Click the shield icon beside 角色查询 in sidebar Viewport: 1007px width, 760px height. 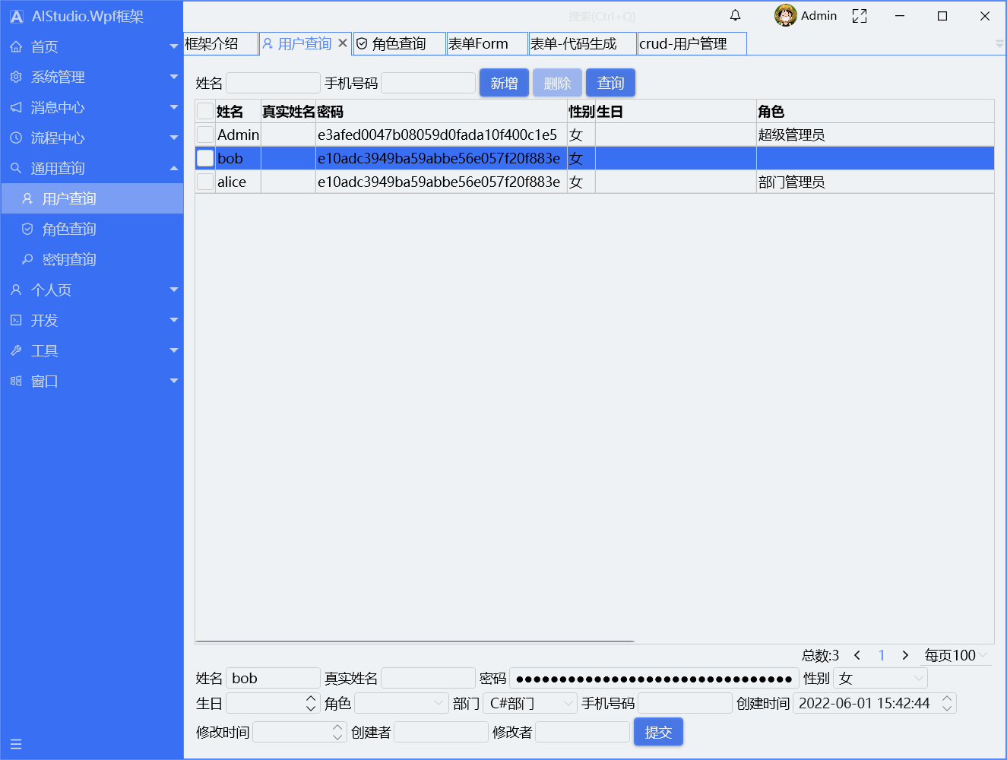(27, 229)
